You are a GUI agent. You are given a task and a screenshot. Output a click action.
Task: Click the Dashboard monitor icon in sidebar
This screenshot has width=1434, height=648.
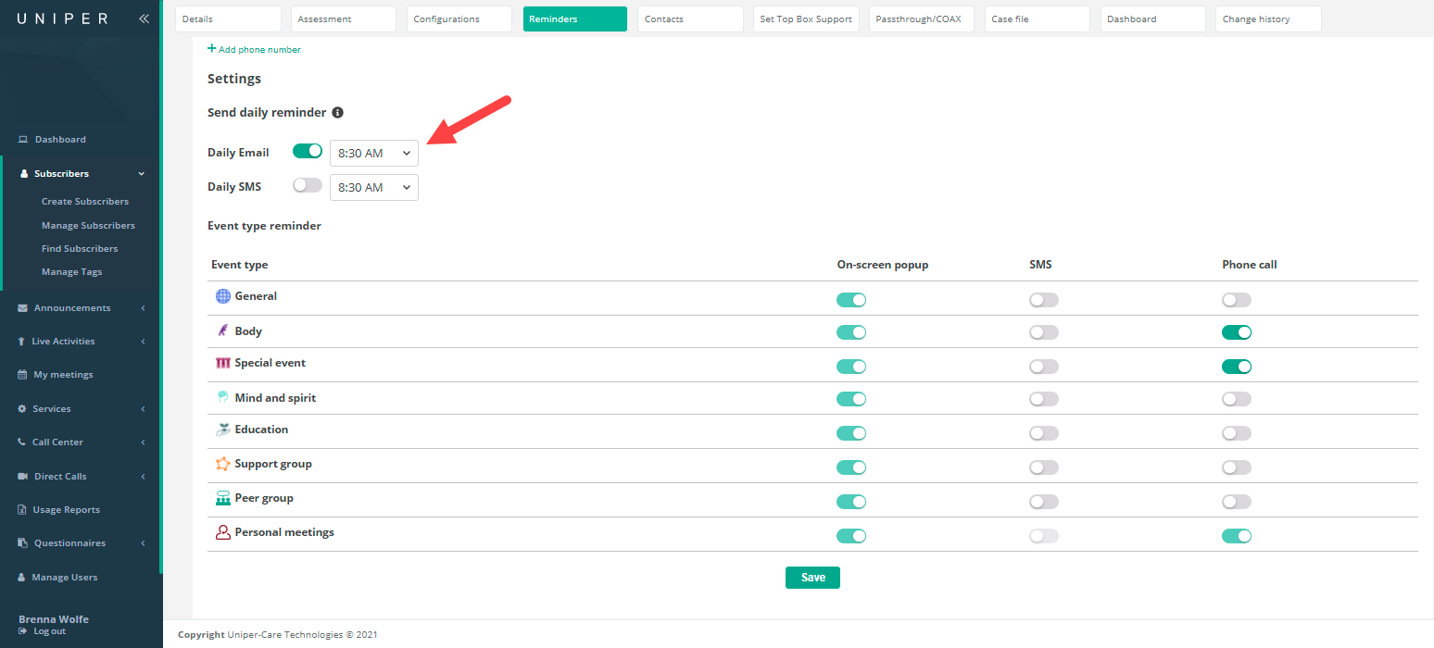23,140
